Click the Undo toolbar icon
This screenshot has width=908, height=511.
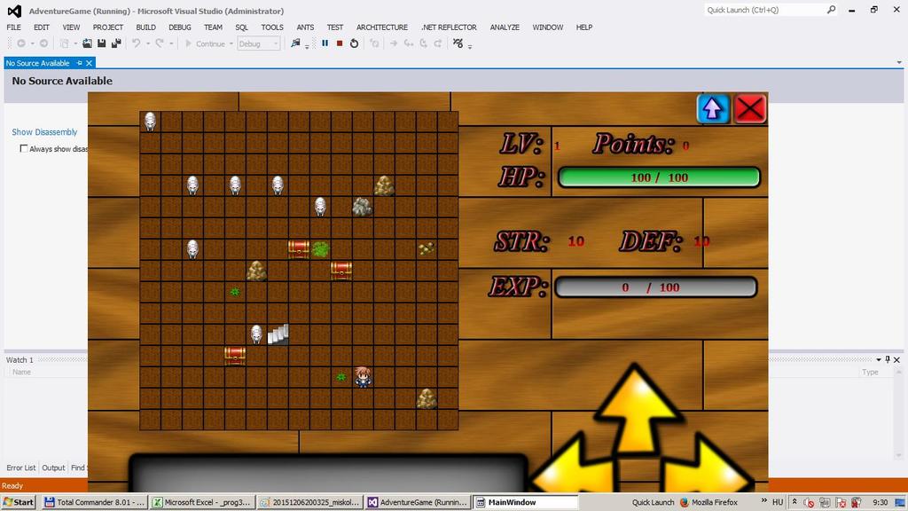(x=136, y=43)
